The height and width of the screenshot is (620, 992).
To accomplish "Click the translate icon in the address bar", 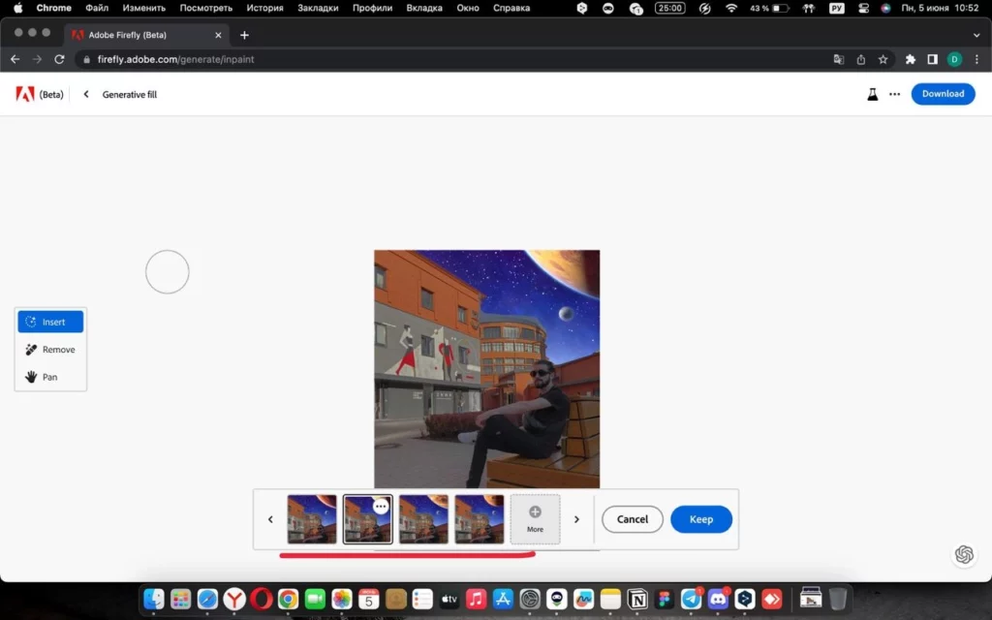I will (838, 59).
